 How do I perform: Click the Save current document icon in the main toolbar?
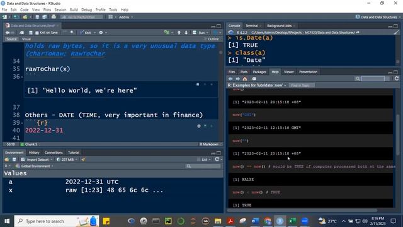[37, 17]
